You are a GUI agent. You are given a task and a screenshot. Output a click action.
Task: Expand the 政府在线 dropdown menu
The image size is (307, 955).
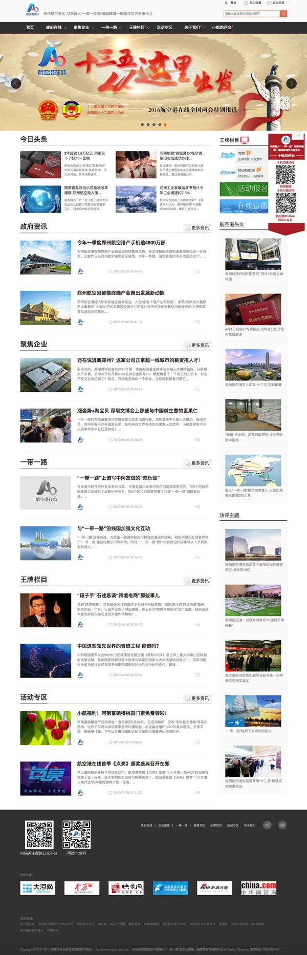point(56,28)
